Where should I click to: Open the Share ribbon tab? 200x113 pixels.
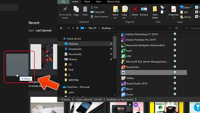coord(87,1)
